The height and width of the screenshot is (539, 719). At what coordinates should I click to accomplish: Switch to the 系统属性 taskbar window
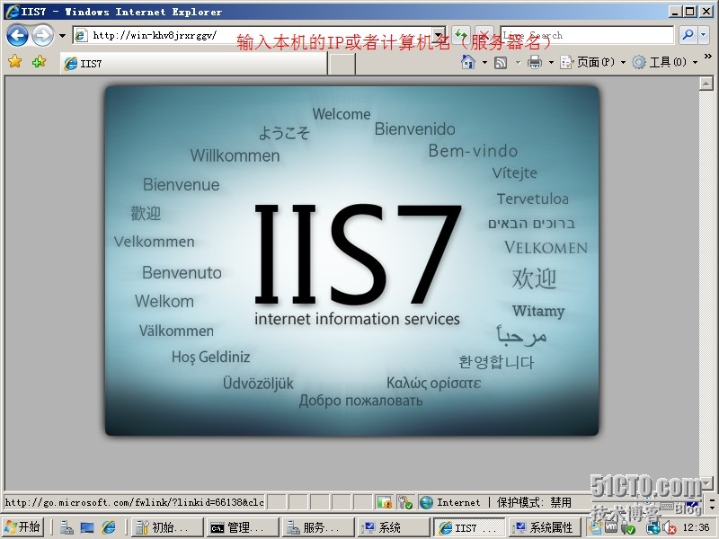tap(545, 527)
